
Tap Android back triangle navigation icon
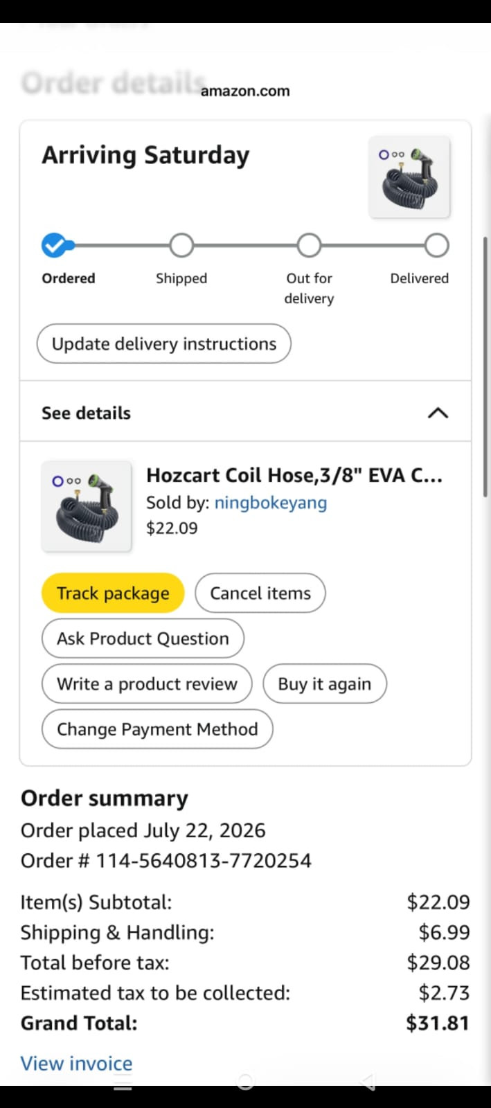click(x=368, y=1081)
